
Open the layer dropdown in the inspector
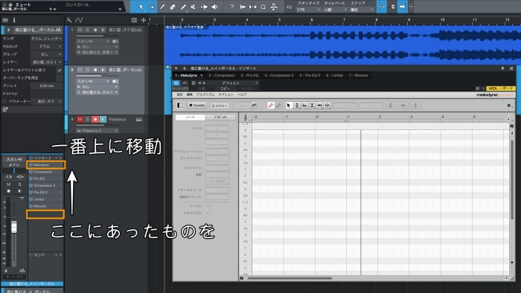[46, 62]
